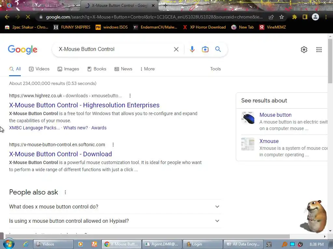Open the FUNNY SNIPPIES bookmark
Screen dimensions: 333x249
tap(72, 27)
